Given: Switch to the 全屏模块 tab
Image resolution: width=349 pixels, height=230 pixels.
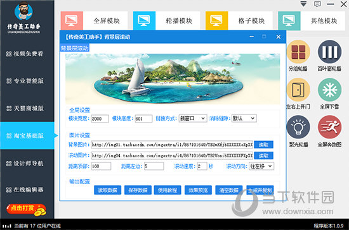Looking at the screenshot, I should pyautogui.click(x=105, y=21).
